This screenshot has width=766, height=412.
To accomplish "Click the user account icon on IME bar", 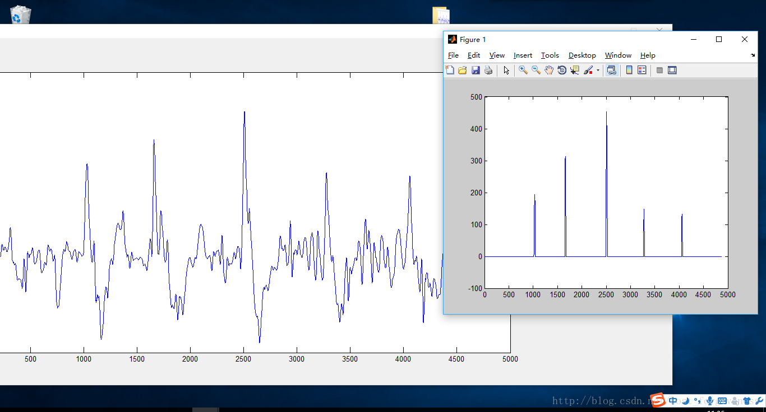I will point(735,401).
